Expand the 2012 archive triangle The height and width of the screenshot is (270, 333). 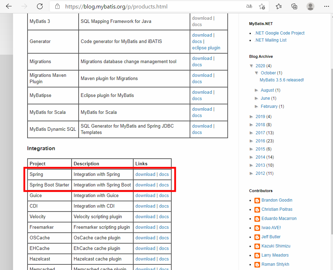(252, 173)
